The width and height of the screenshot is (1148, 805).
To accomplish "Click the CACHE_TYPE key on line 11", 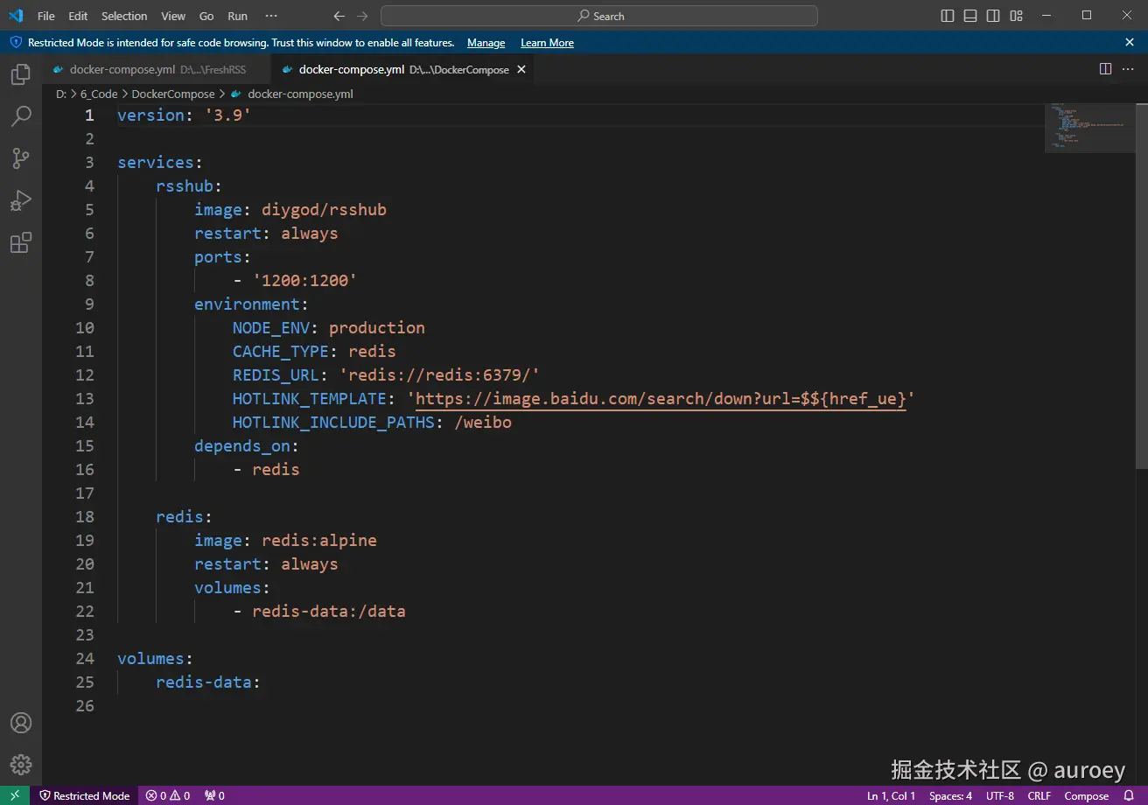I will pyautogui.click(x=281, y=352).
